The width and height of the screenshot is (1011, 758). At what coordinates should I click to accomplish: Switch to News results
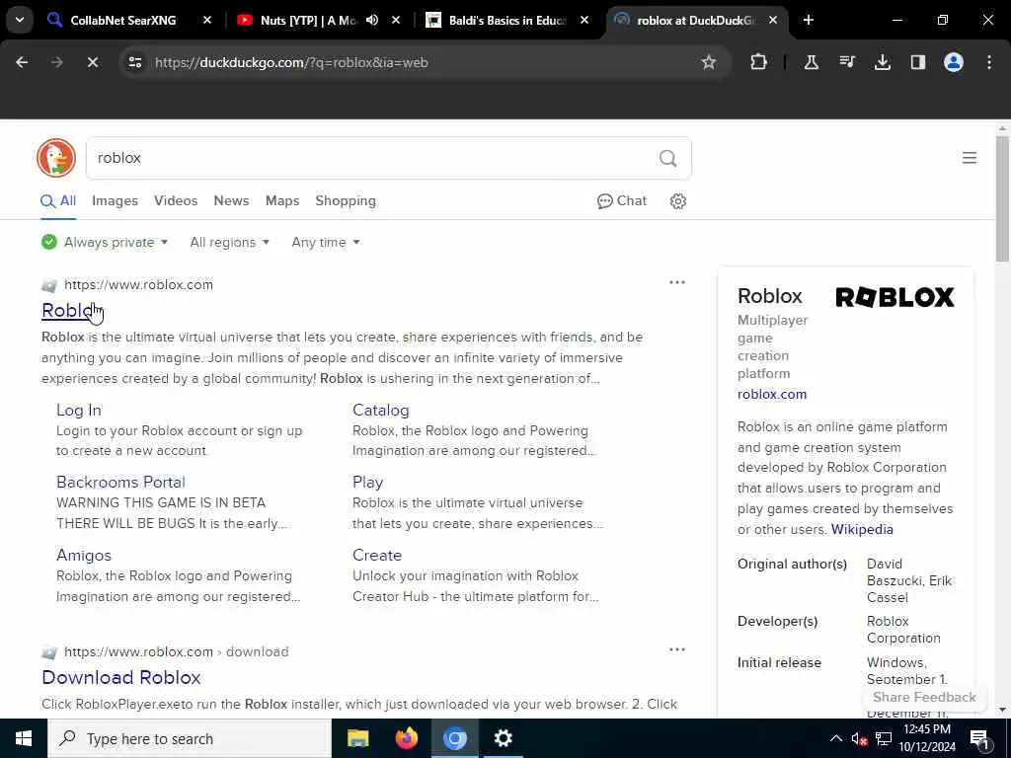point(231,201)
